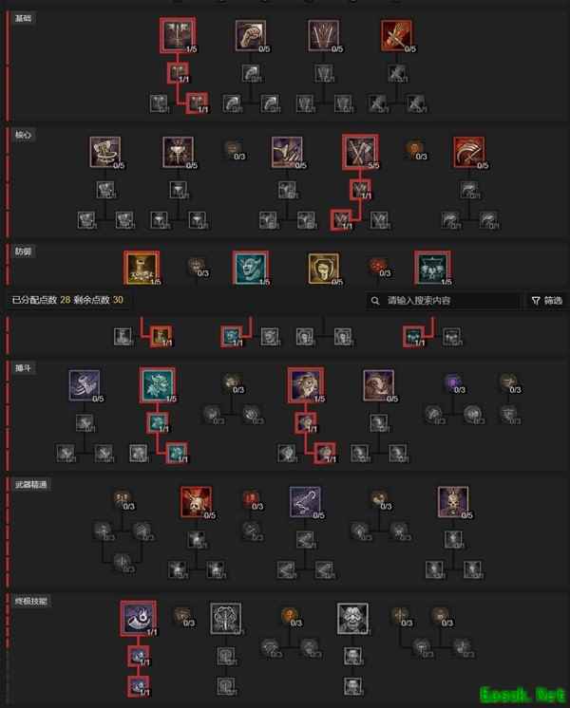
Task: Click the purple chain skill in 武器精通
Action: (305, 502)
